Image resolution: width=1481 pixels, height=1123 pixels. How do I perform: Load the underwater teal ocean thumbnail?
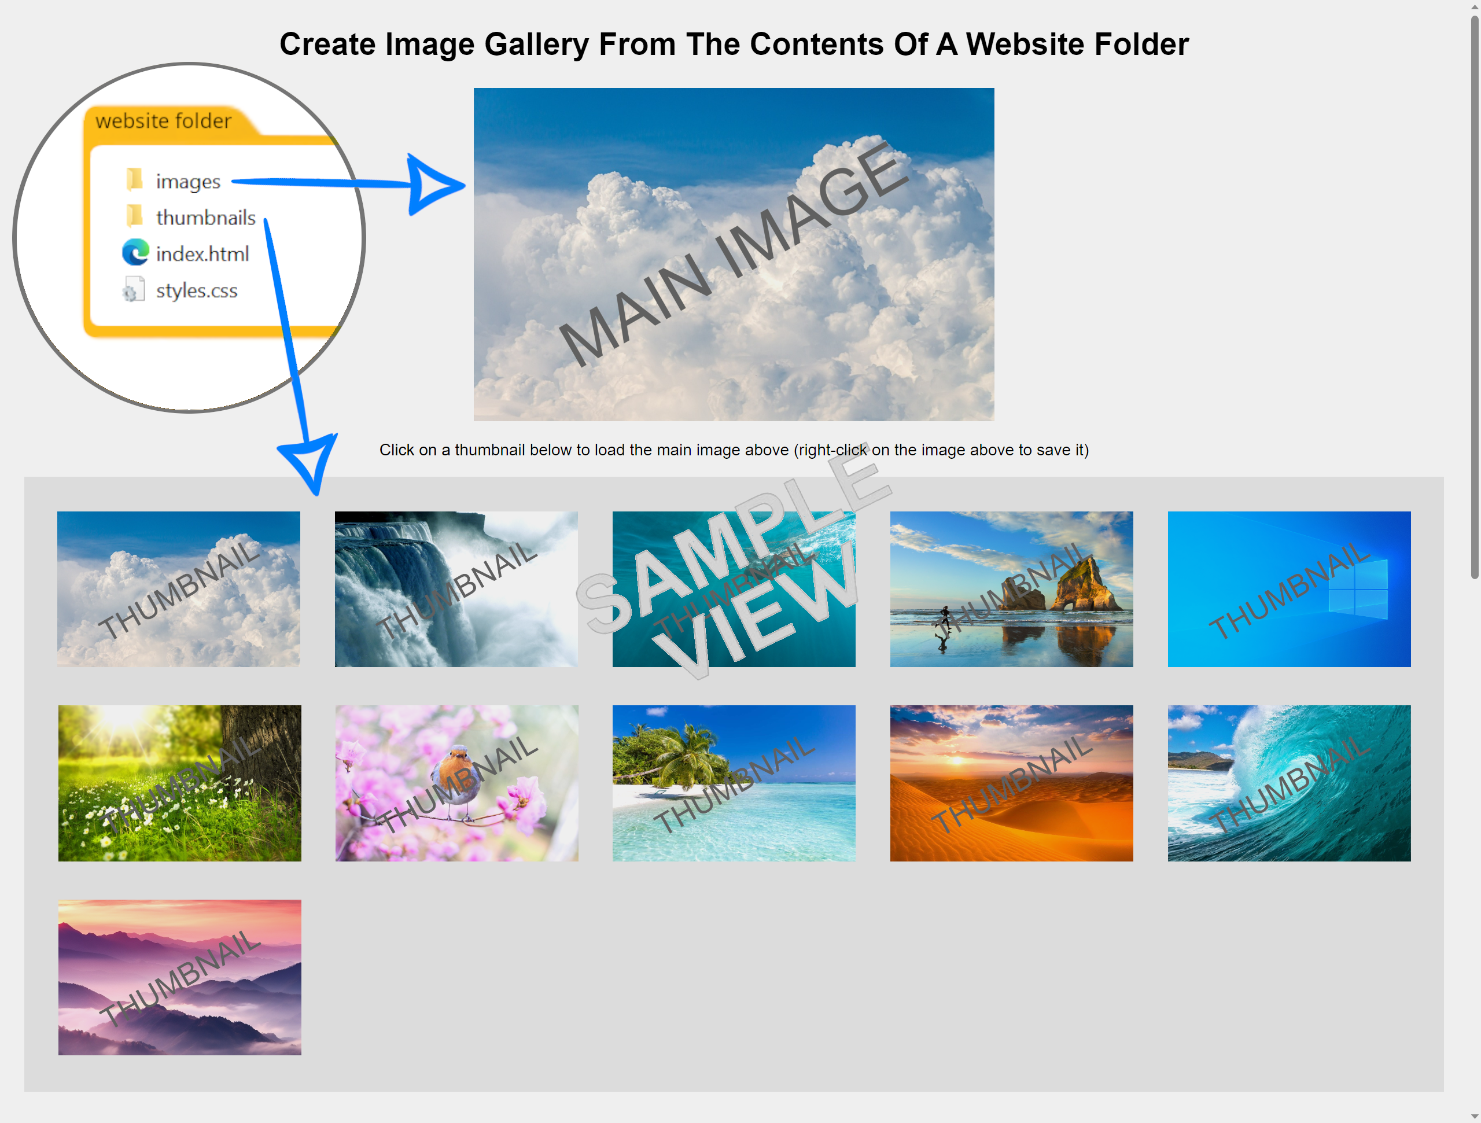[734, 588]
